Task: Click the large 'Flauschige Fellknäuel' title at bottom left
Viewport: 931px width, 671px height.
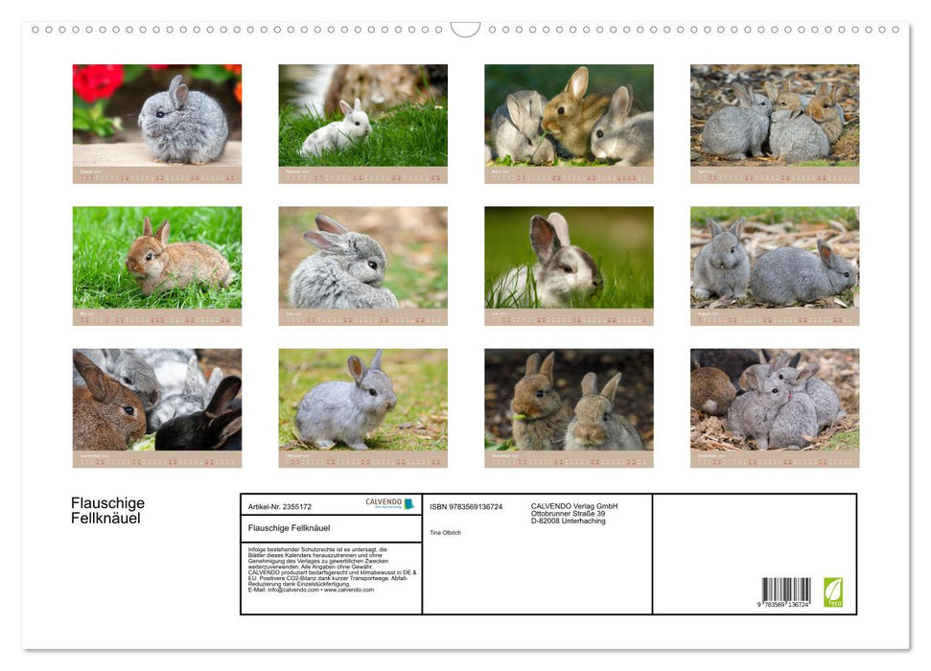Action: click(x=108, y=511)
